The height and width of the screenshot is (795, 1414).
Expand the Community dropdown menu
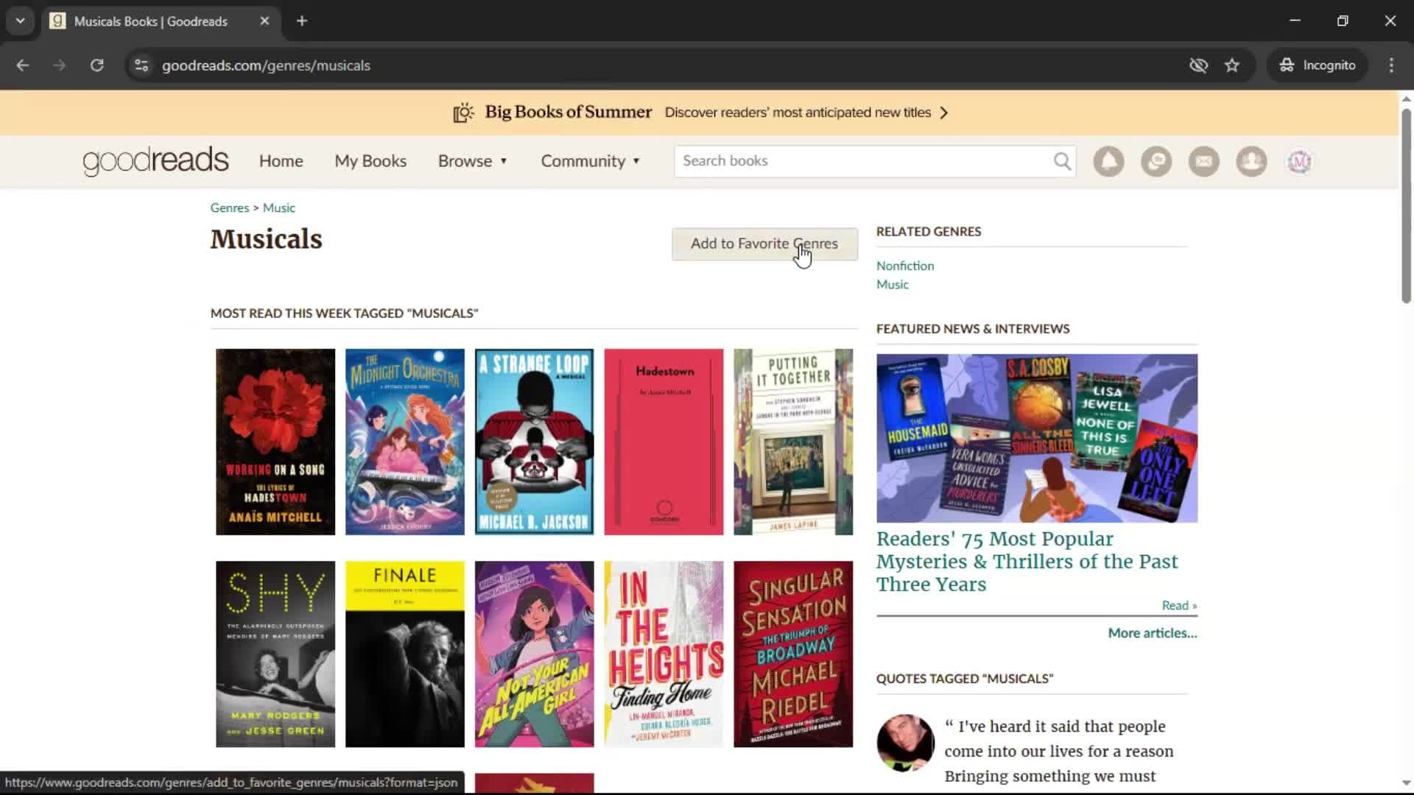591,161
